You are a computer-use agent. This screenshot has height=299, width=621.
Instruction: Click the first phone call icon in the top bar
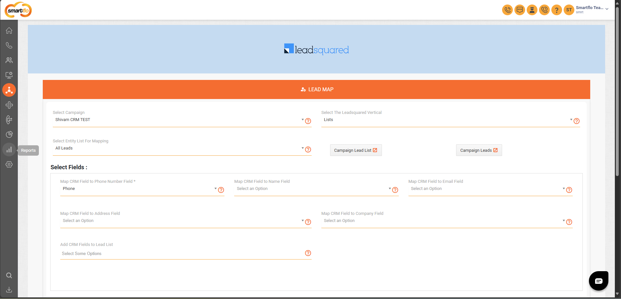pyautogui.click(x=507, y=10)
